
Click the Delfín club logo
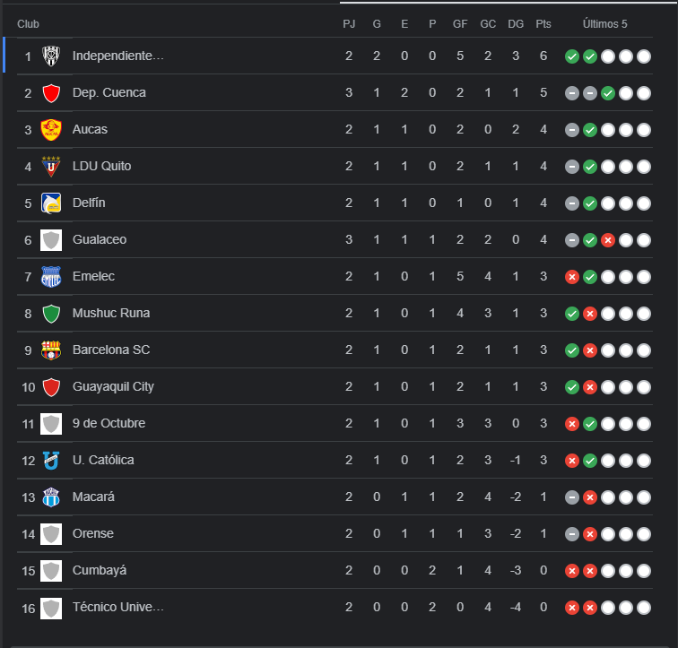pyautogui.click(x=51, y=203)
